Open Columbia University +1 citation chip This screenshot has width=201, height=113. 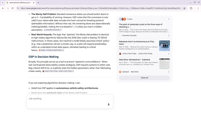53,30
